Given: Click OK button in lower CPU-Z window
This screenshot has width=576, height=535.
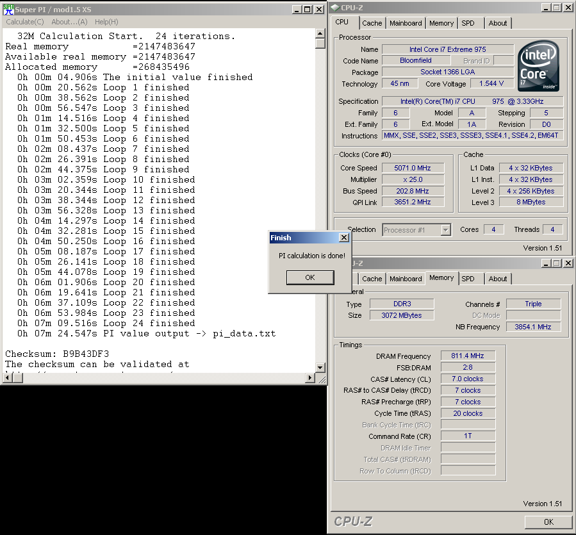Looking at the screenshot, I should click(548, 522).
